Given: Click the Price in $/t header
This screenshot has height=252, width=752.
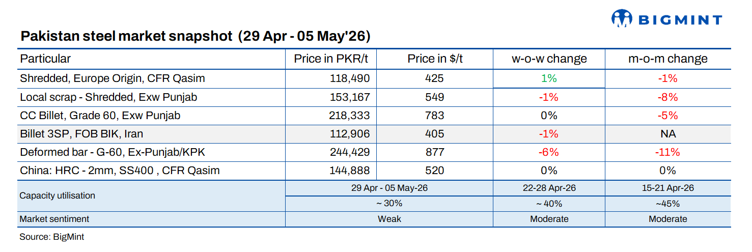Looking at the screenshot, I should (x=435, y=59).
